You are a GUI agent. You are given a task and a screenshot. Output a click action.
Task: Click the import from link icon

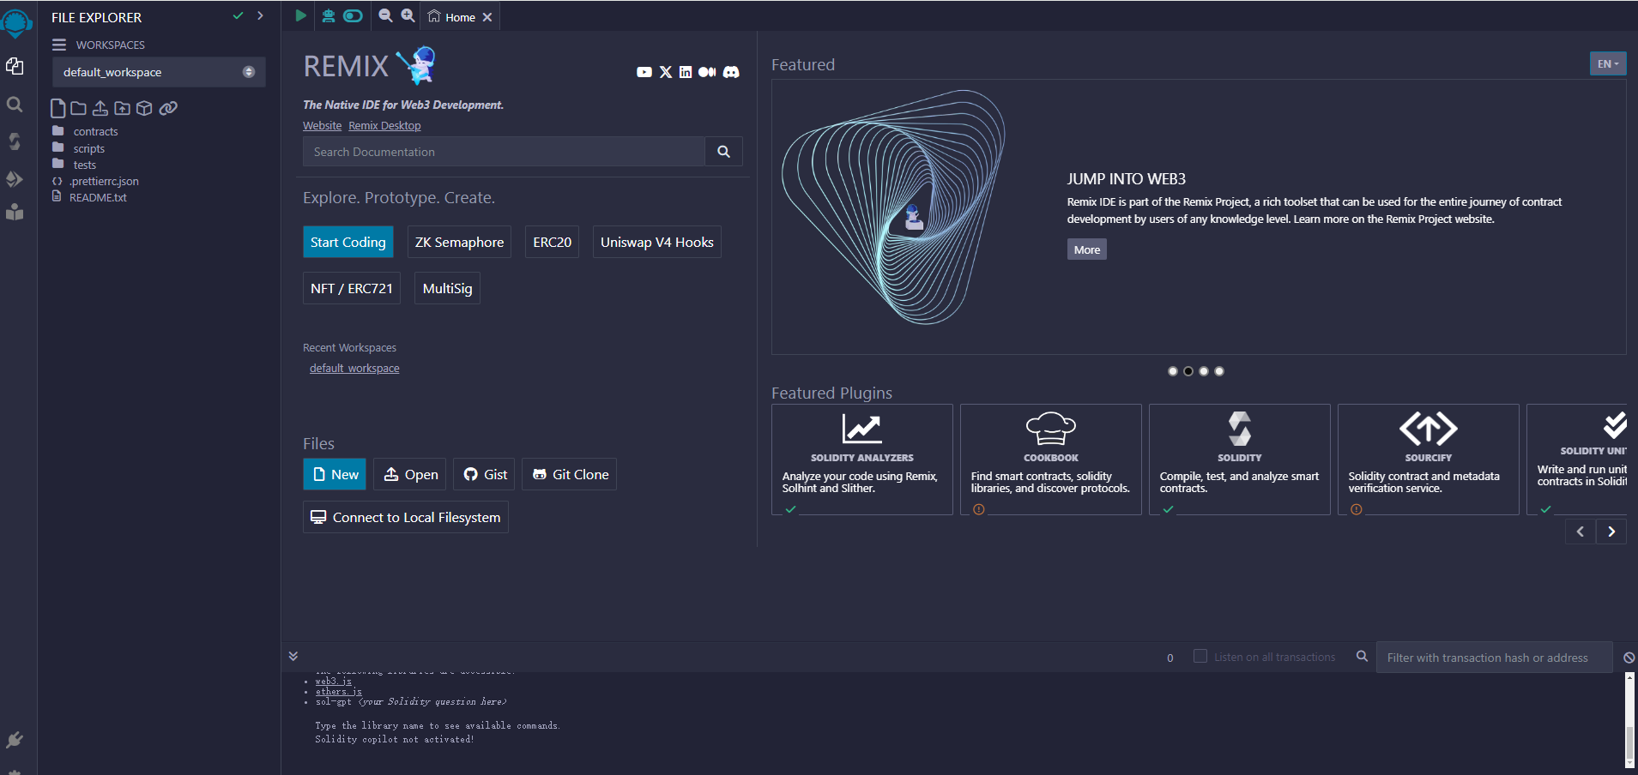168,108
